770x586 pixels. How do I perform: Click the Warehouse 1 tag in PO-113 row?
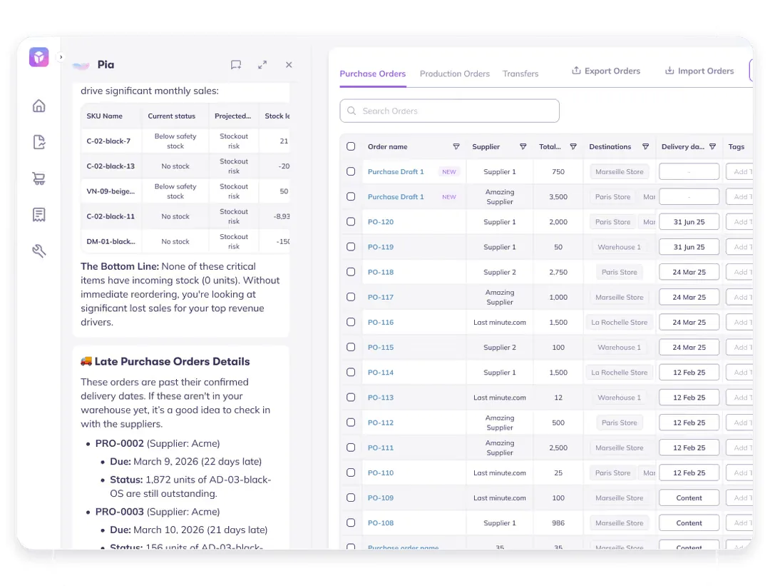620,398
